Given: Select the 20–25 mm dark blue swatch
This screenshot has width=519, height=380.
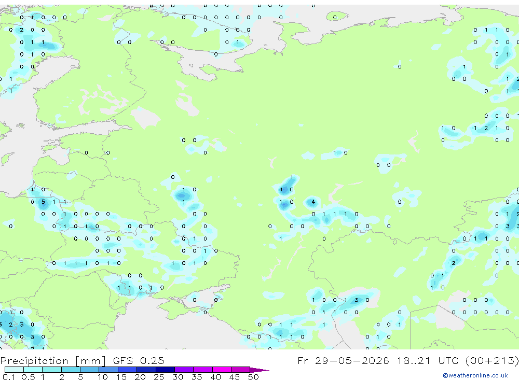Looking at the screenshot, I should tap(146, 370).
